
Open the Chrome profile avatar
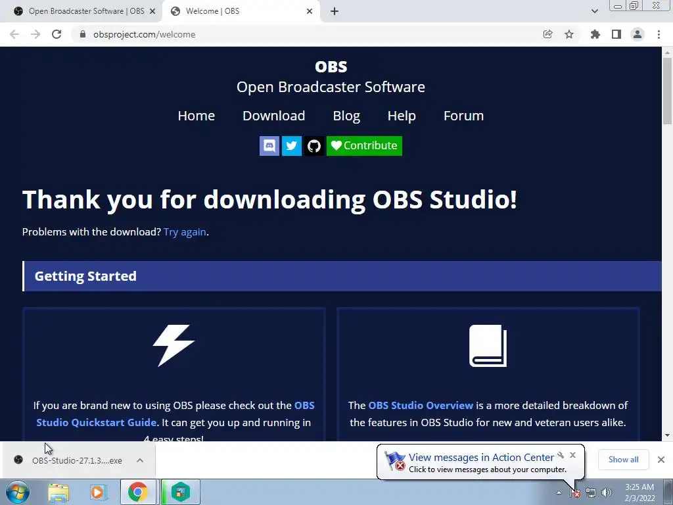tap(638, 34)
